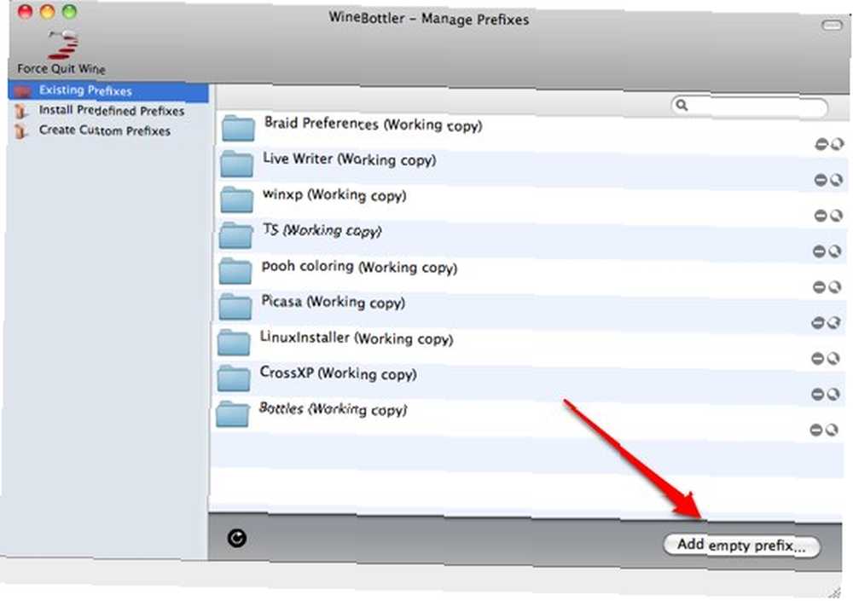Reveal TS using its magnifier icon
This screenshot has height=601, width=853.
(835, 251)
